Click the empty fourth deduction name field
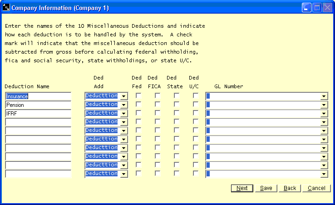This screenshot has height=205, width=335. coord(38,122)
